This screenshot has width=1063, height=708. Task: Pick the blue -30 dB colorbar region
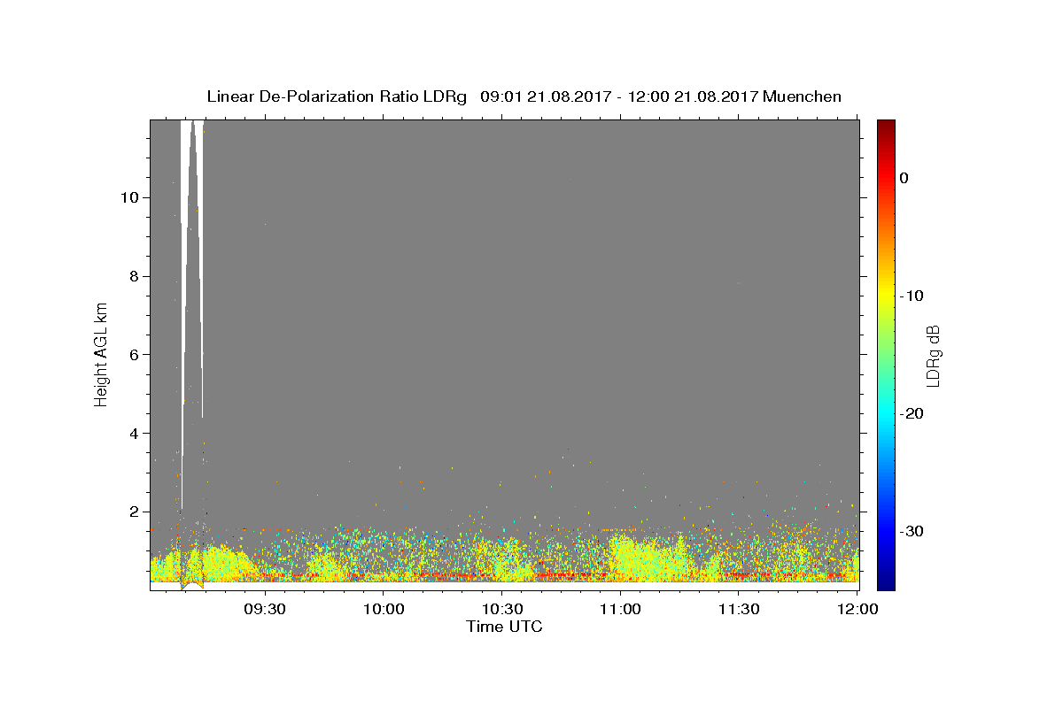(886, 531)
